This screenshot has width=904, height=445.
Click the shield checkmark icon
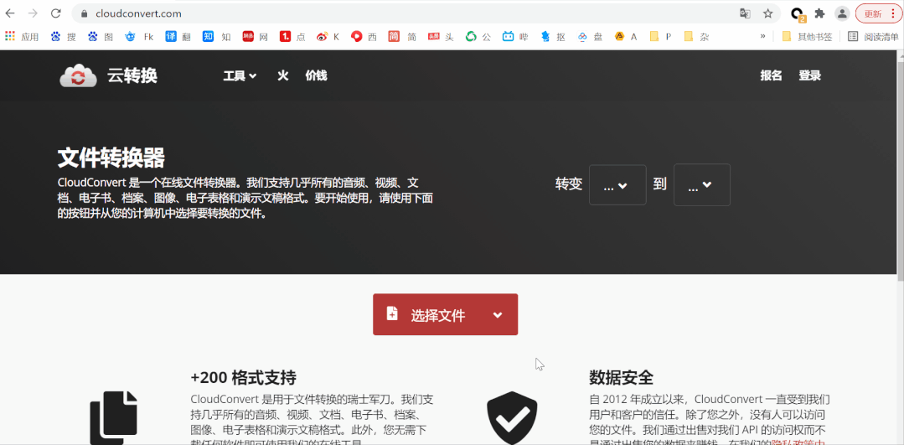pyautogui.click(x=512, y=418)
